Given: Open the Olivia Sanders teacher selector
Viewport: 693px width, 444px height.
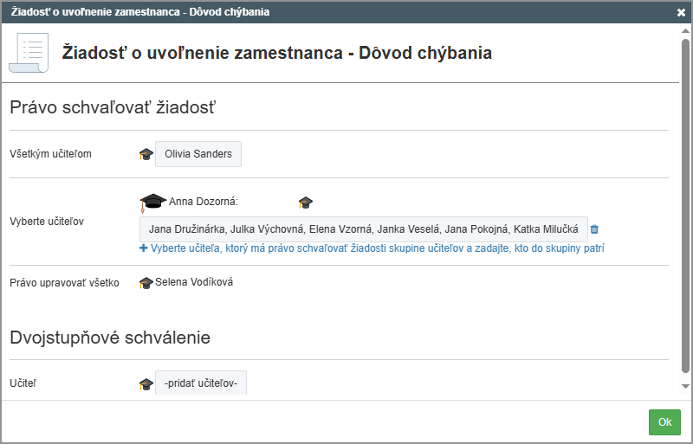Looking at the screenshot, I should tap(198, 154).
